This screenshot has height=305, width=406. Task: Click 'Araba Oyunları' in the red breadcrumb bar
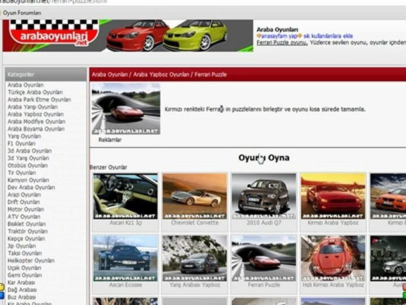click(110, 75)
